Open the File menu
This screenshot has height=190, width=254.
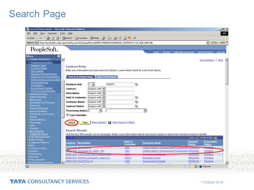click(x=29, y=34)
